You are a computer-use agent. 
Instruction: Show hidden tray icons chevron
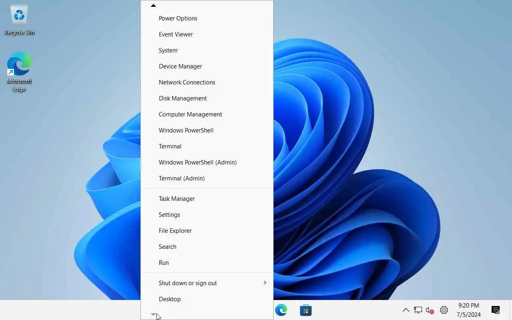coord(406,310)
